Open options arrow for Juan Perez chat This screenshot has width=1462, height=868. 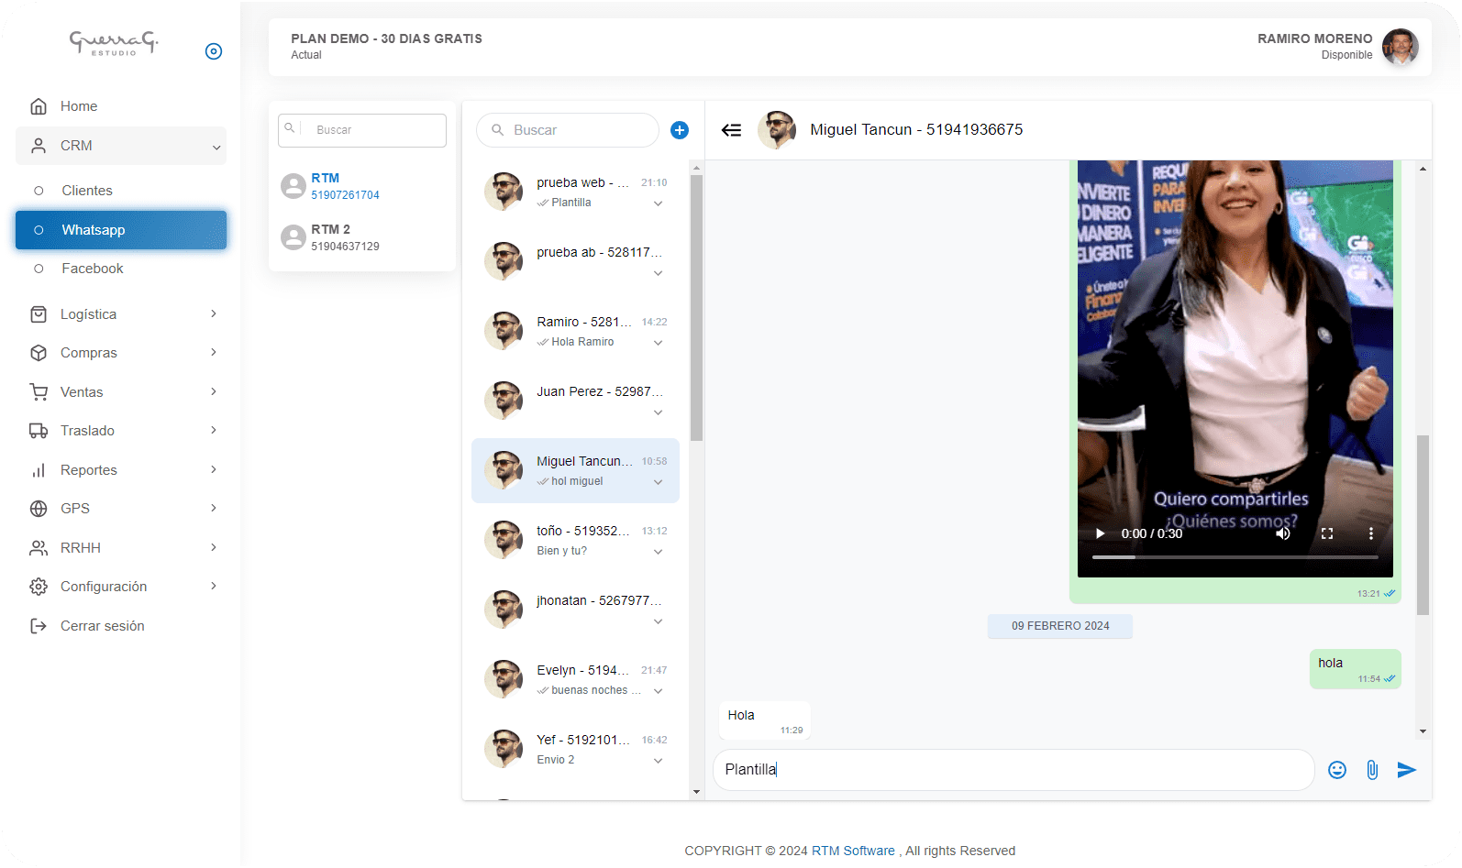(x=658, y=412)
